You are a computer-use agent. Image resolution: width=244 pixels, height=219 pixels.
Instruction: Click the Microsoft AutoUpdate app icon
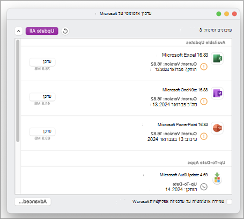tap(217, 178)
